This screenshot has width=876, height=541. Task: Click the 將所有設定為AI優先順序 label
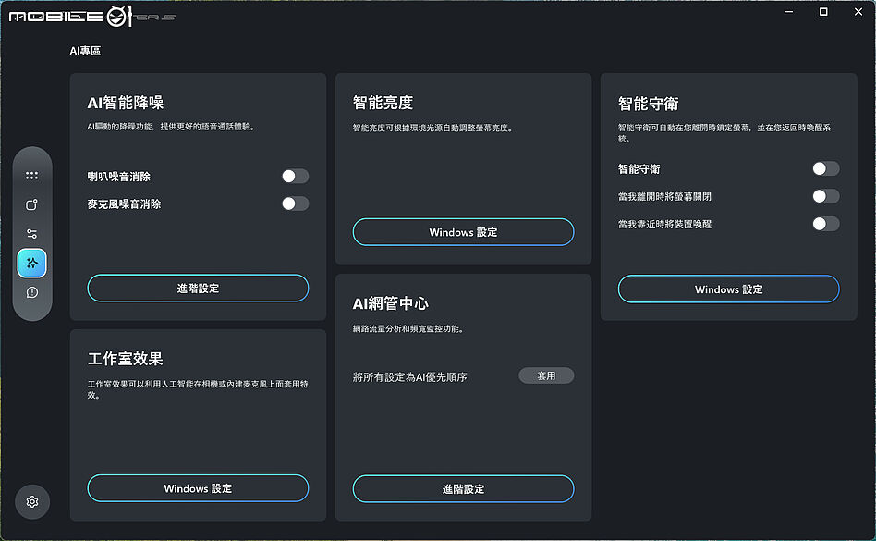[410, 377]
